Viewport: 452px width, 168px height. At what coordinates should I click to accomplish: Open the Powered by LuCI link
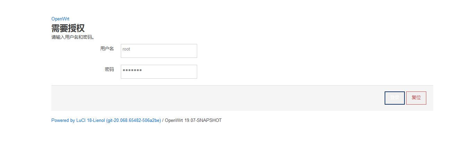point(106,121)
